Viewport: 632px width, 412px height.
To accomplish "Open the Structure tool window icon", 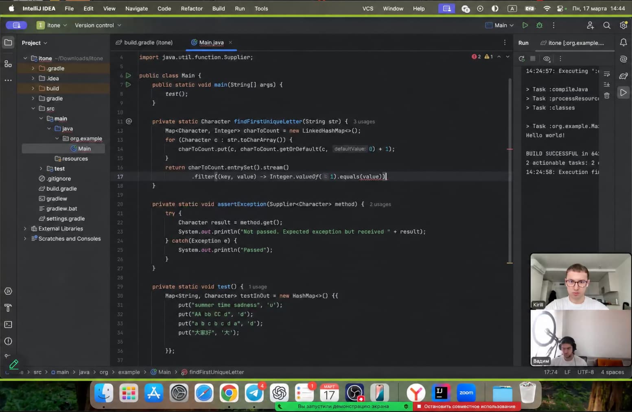I will pyautogui.click(x=8, y=63).
